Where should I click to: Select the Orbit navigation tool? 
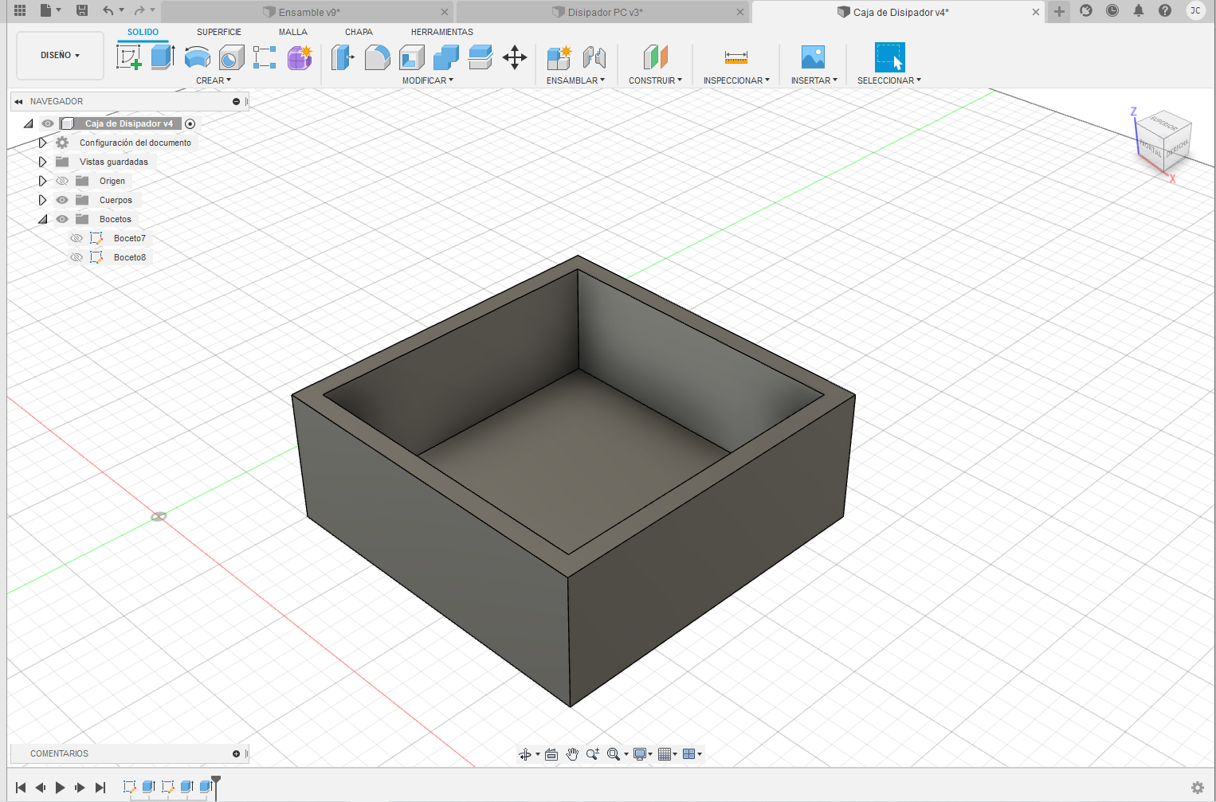click(x=525, y=754)
